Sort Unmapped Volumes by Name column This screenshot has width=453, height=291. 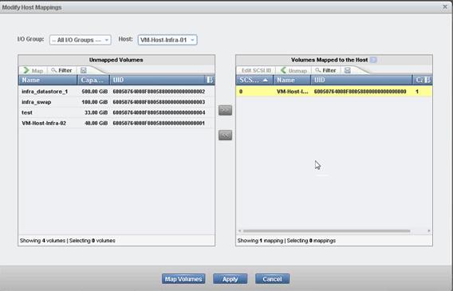pos(48,80)
